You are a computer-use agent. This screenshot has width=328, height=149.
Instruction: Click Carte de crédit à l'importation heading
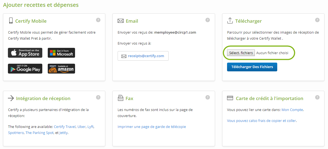point(269,98)
